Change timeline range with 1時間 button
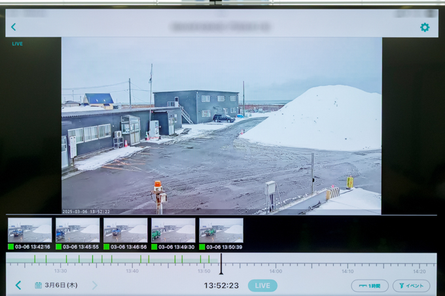This screenshot has width=445, height=296. tap(370, 286)
